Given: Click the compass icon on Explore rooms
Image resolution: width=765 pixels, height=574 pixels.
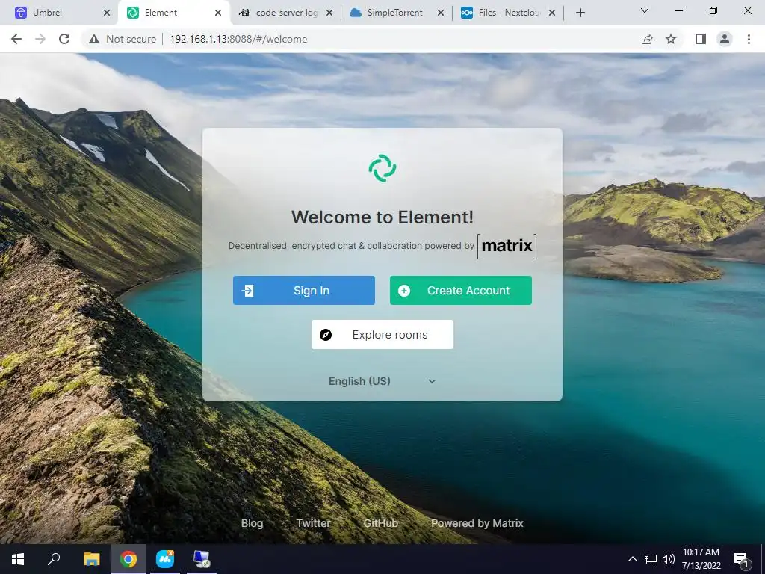Looking at the screenshot, I should [x=326, y=335].
